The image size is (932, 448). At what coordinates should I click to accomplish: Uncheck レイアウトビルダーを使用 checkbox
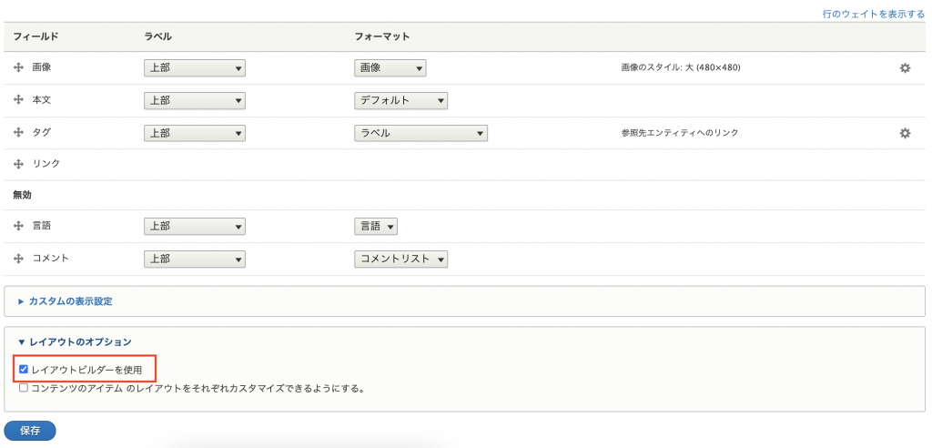click(24, 370)
